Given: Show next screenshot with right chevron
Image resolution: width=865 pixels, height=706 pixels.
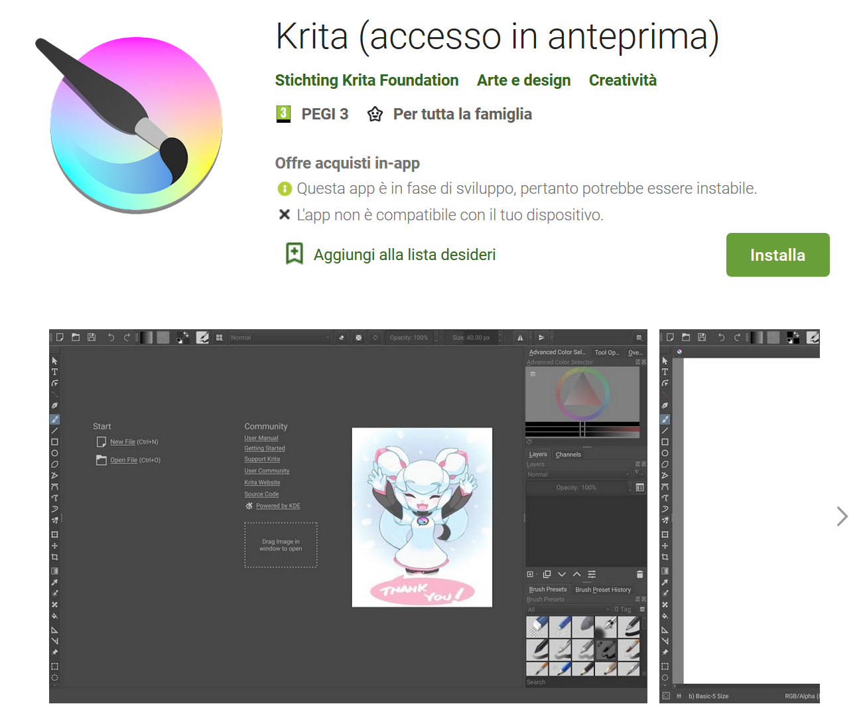Looking at the screenshot, I should click(842, 516).
